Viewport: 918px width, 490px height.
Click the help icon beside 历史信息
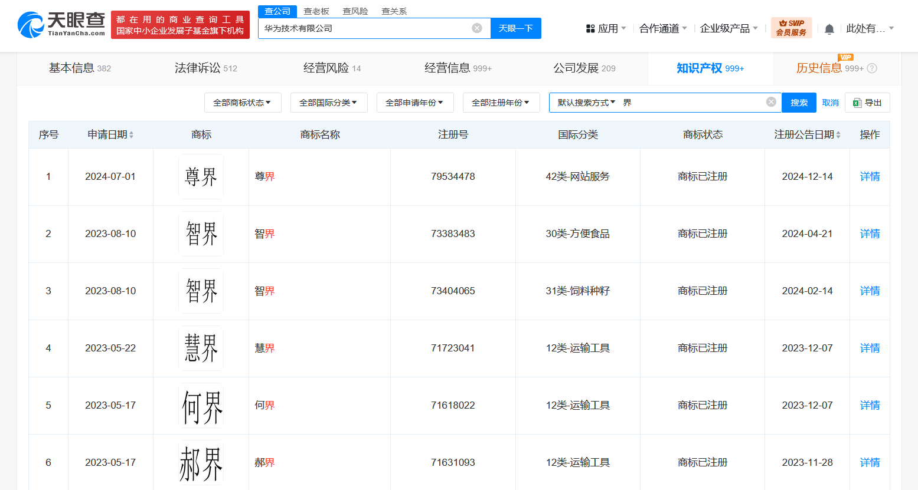pyautogui.click(x=872, y=68)
